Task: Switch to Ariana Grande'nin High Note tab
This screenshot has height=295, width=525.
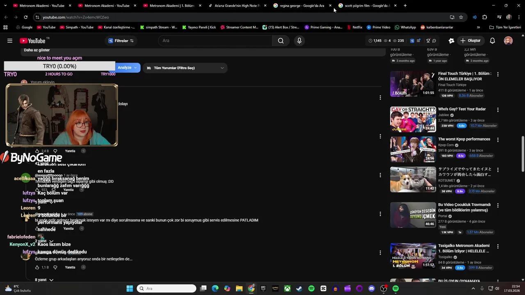Action: 237,6
